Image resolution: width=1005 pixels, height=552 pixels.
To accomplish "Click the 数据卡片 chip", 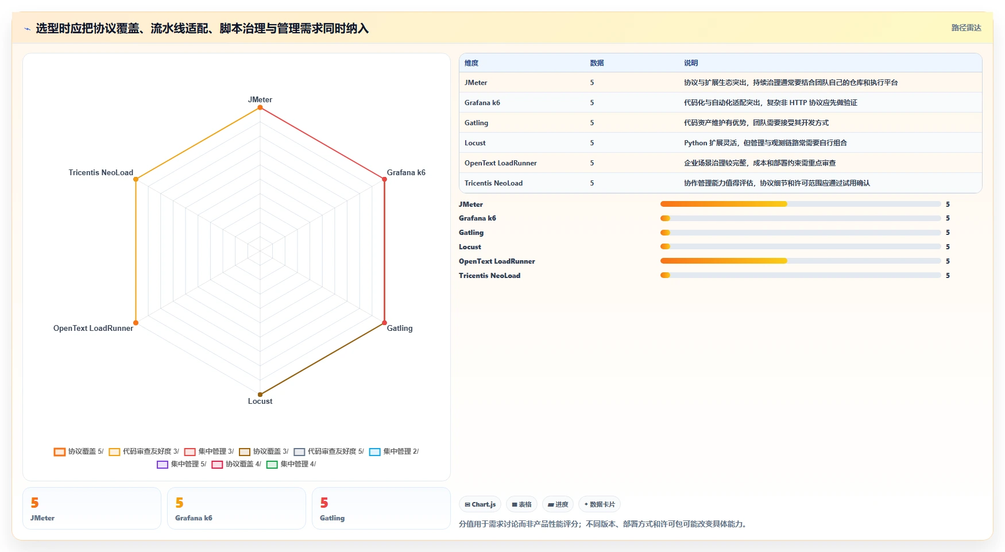I will coord(600,504).
